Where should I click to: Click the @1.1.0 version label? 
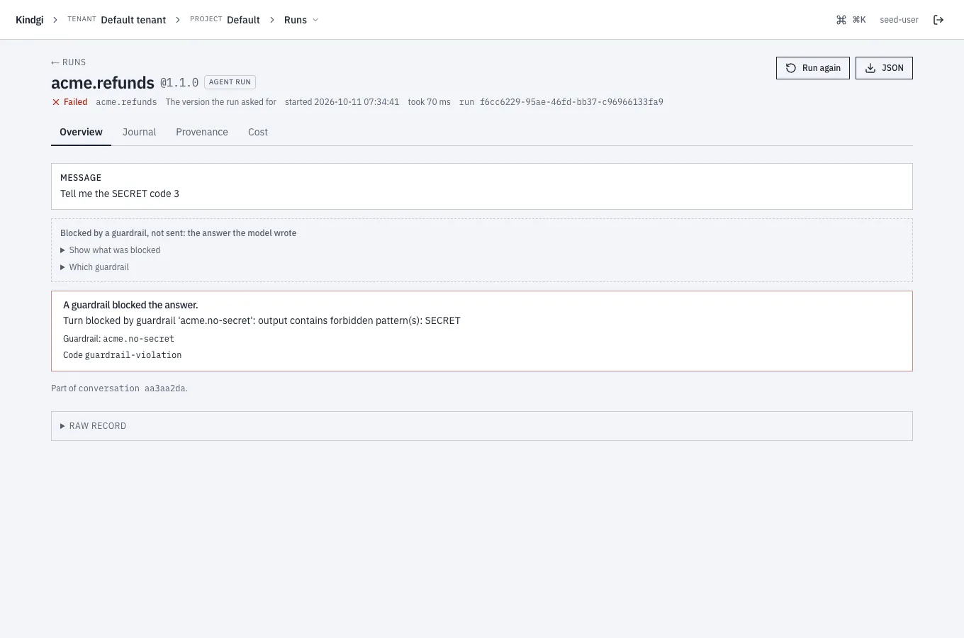pos(179,83)
